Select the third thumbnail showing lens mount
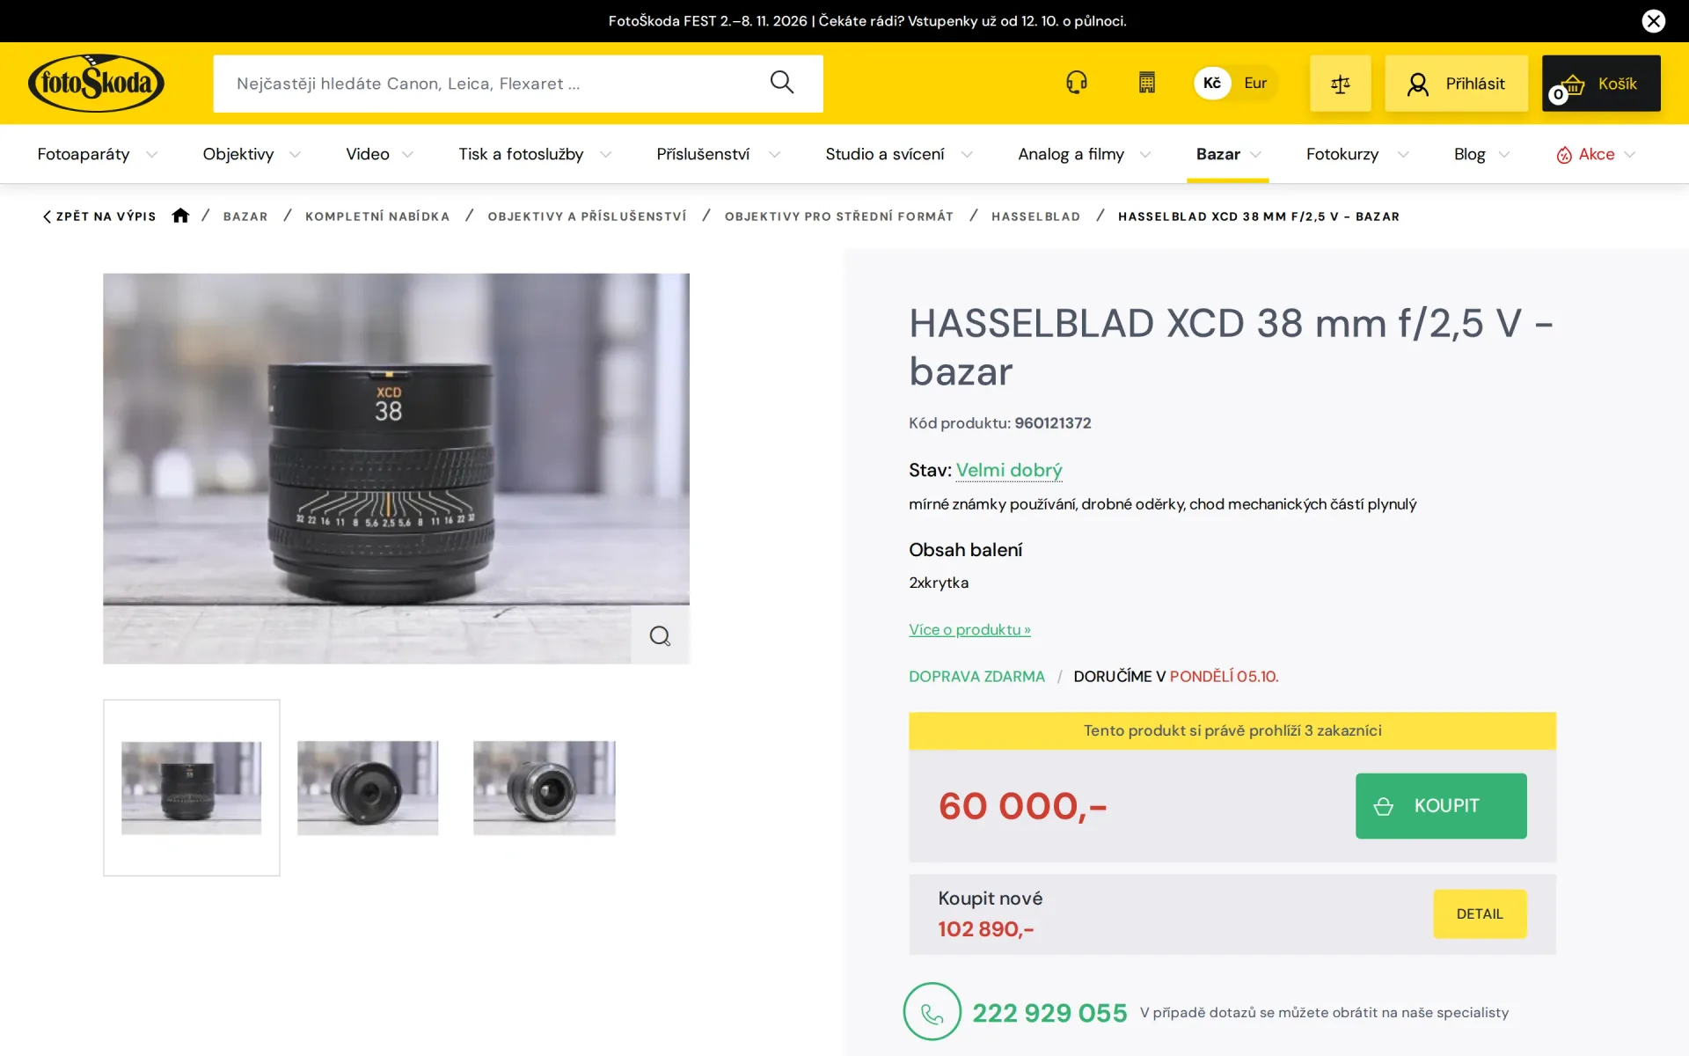 tap(545, 788)
